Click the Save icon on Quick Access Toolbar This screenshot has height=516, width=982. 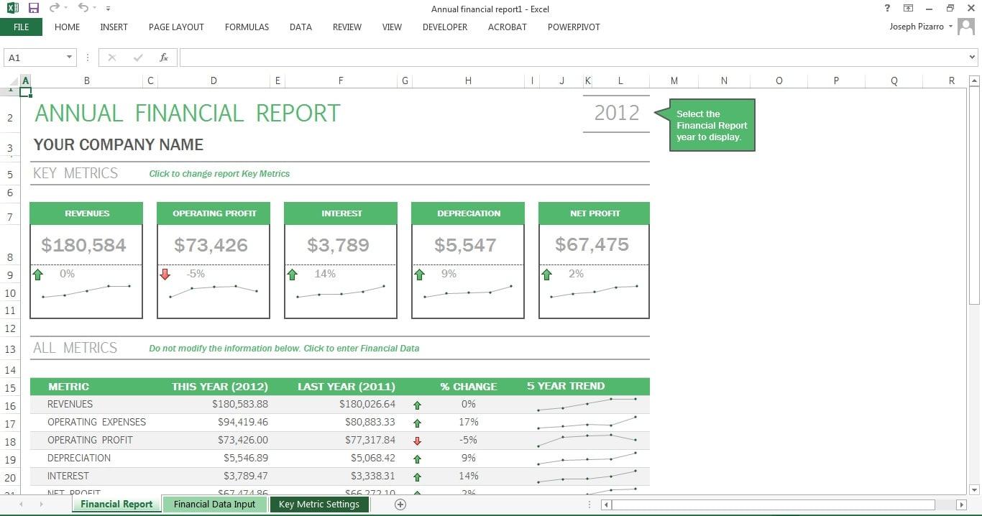coord(32,9)
